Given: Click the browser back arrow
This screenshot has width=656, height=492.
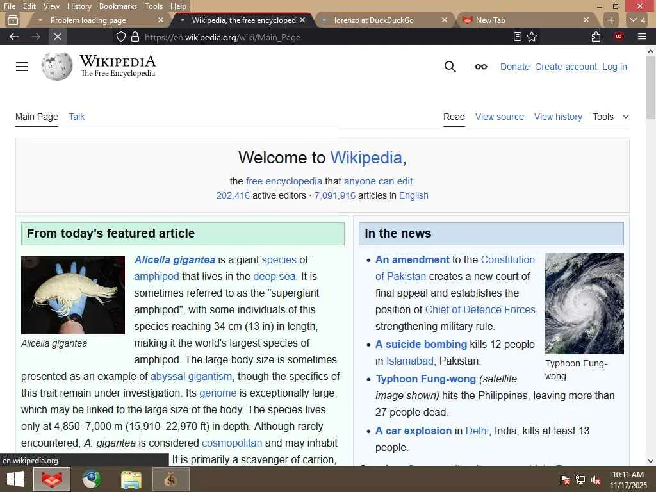Looking at the screenshot, I should click(14, 37).
